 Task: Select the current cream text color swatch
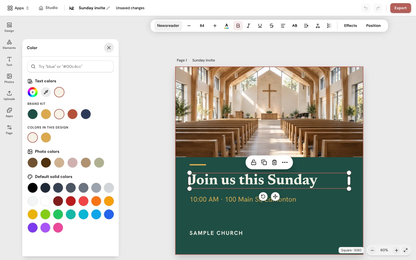tap(59, 92)
